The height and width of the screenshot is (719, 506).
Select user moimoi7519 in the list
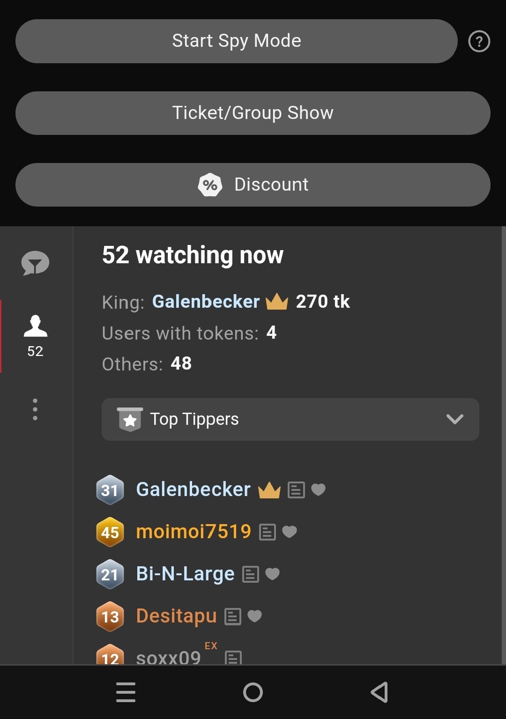(x=193, y=532)
